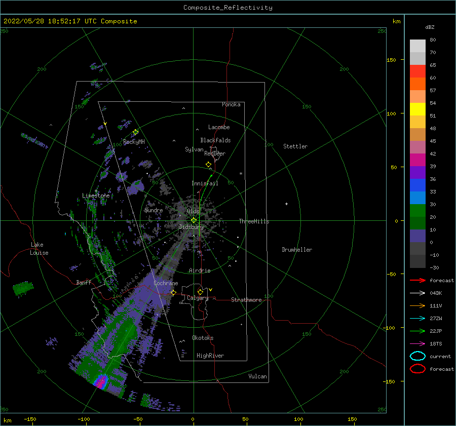
Task: Click the Stettler town label
Action: point(295,146)
